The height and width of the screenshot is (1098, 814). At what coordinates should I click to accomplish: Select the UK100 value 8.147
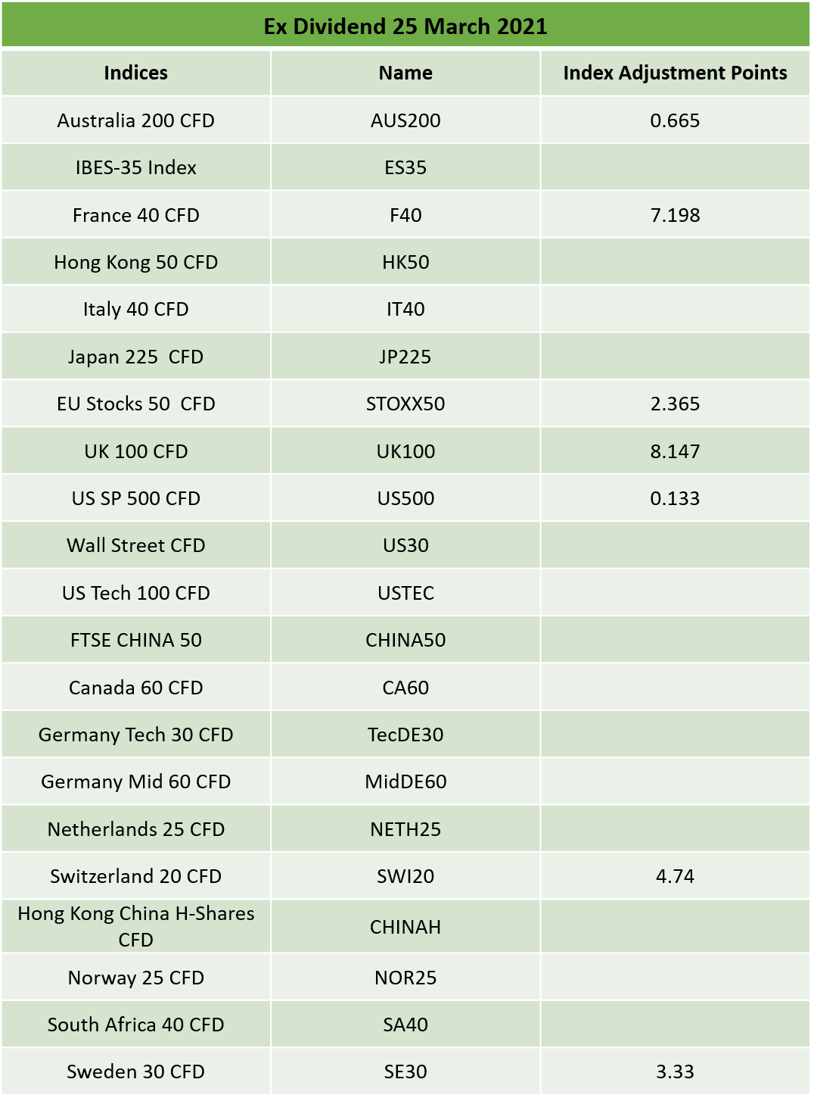coord(675,451)
